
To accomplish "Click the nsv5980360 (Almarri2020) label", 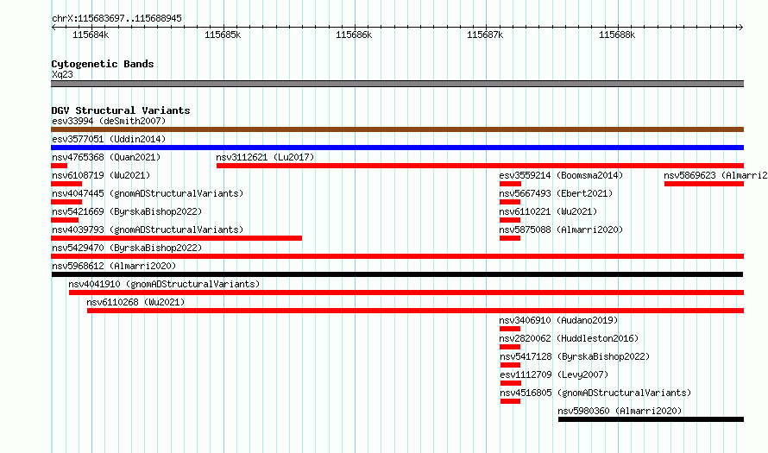I will pyautogui.click(x=620, y=411).
